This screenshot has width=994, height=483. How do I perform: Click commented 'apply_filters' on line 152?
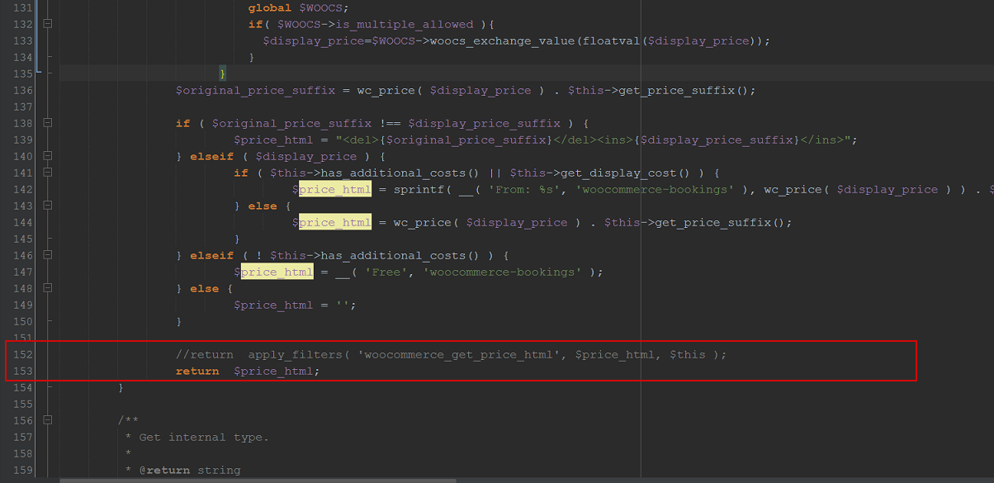pyautogui.click(x=294, y=354)
